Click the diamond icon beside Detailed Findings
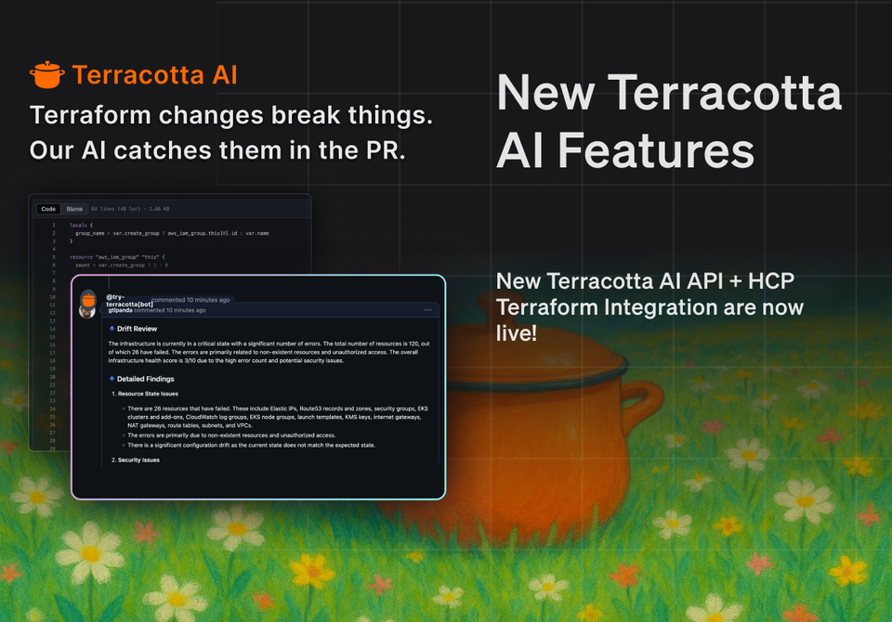The height and width of the screenshot is (622, 892). [111, 379]
